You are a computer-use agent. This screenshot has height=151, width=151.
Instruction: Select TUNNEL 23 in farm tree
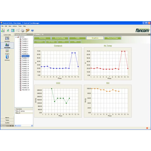(x=25, y=82)
